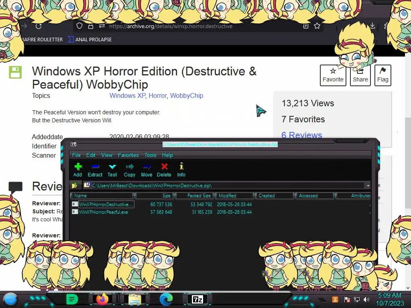Click the Firefox URL address bar

click(x=198, y=26)
